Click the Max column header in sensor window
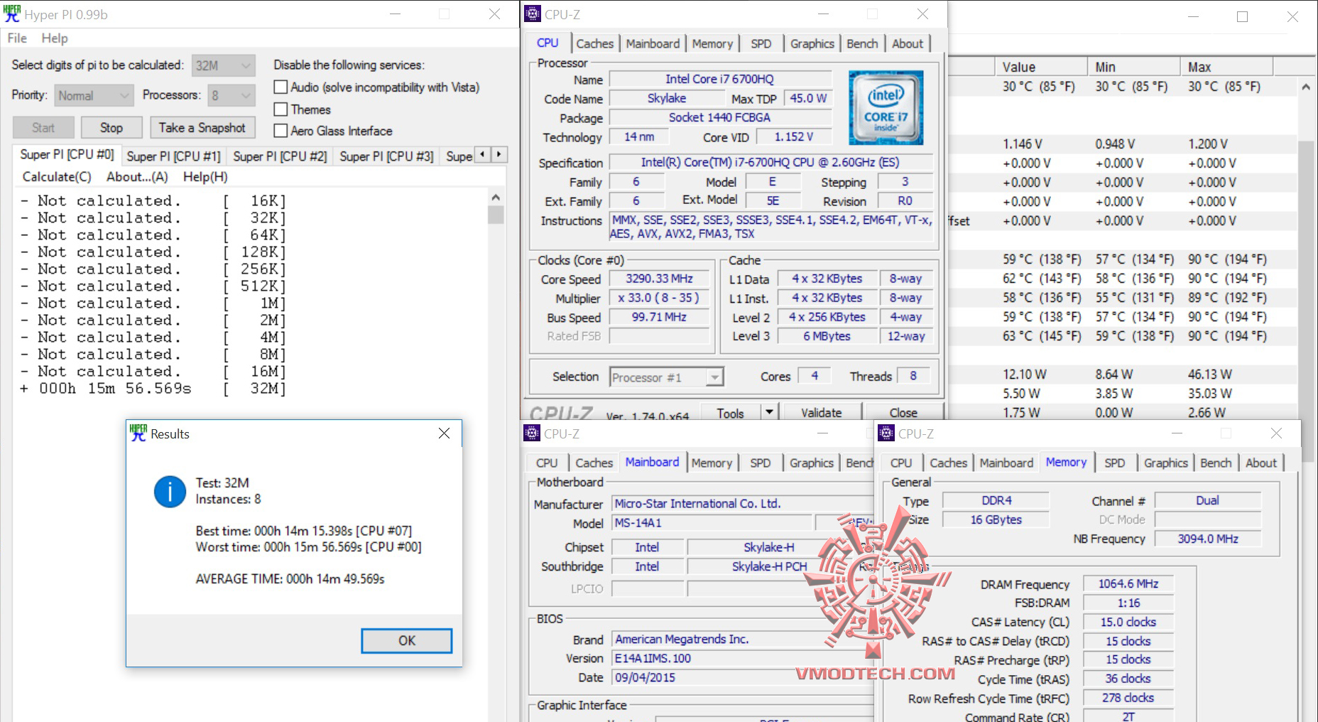The image size is (1318, 722). 1226,67
